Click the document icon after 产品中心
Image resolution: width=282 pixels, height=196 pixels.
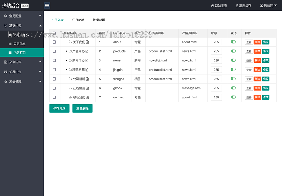tap(87, 51)
